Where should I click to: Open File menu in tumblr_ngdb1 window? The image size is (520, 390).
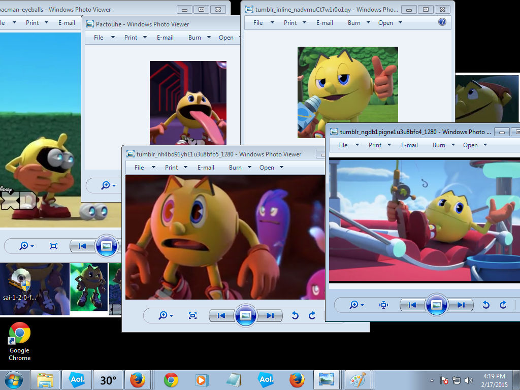click(343, 145)
